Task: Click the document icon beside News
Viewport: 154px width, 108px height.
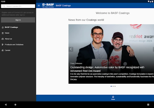Action: pos(3,33)
